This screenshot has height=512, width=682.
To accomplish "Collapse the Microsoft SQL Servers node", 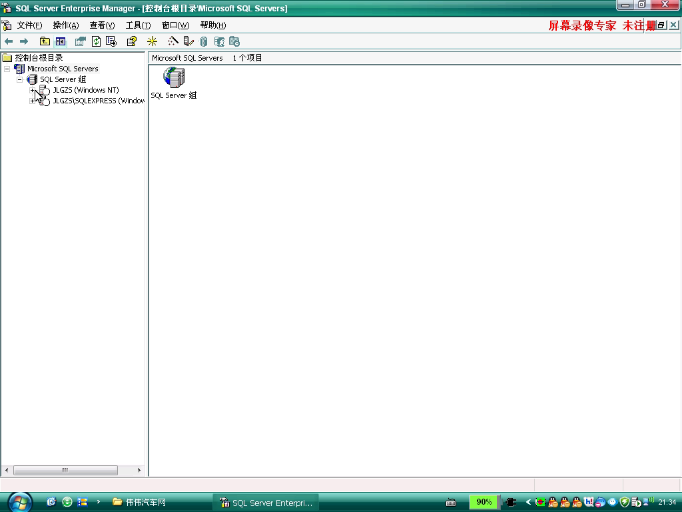I will 7,69.
